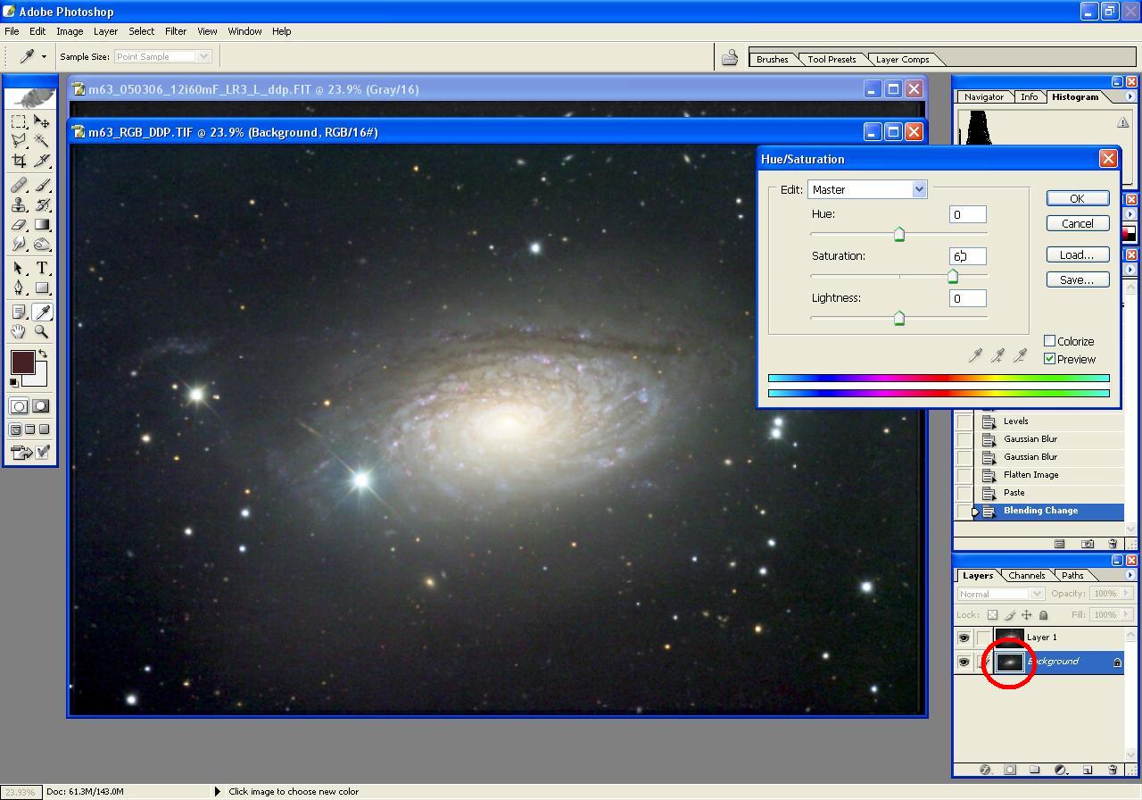Switch to the Navigator tab
The height and width of the screenshot is (800, 1142).
tap(984, 96)
